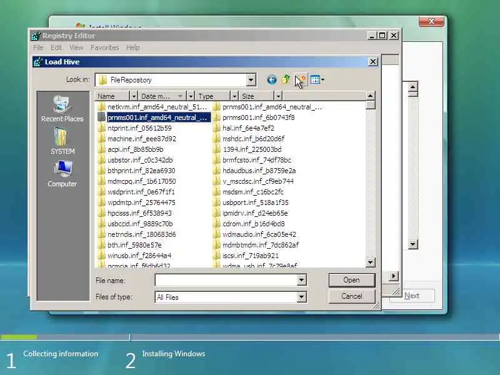
Task: Sort the list by the Name column header
Action: click(x=112, y=96)
